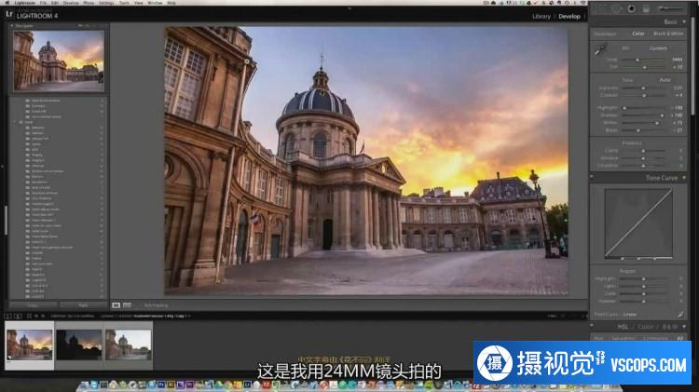Open Grid view from the filmstrip bar
699x392 pixels.
click(29, 316)
